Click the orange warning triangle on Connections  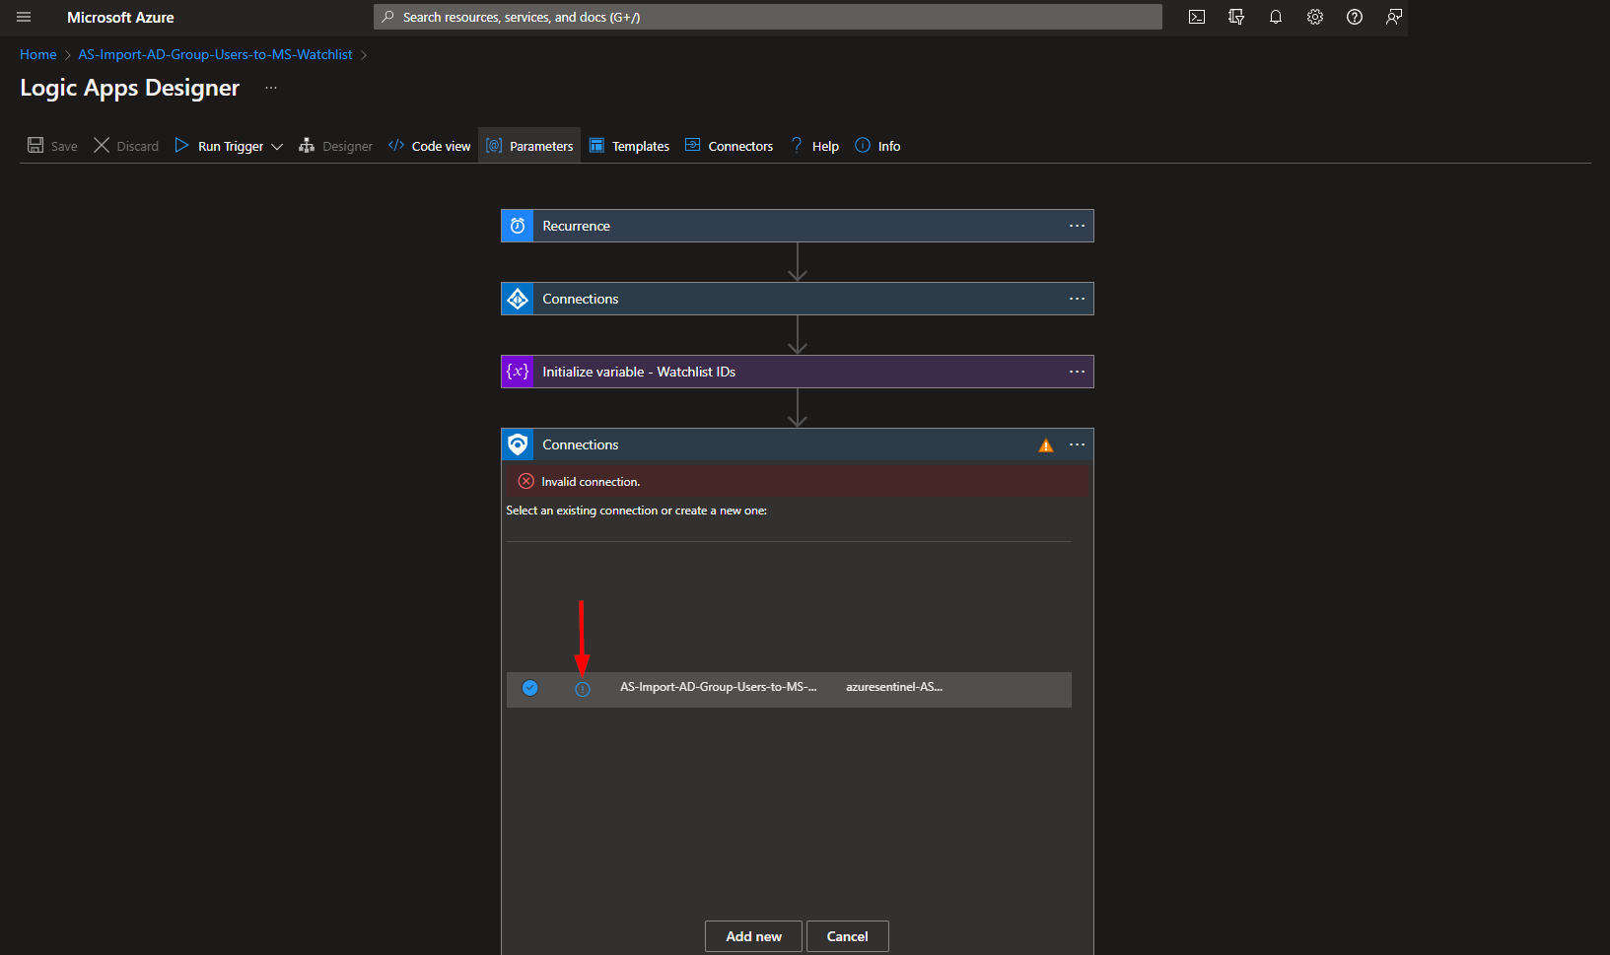pyautogui.click(x=1046, y=445)
